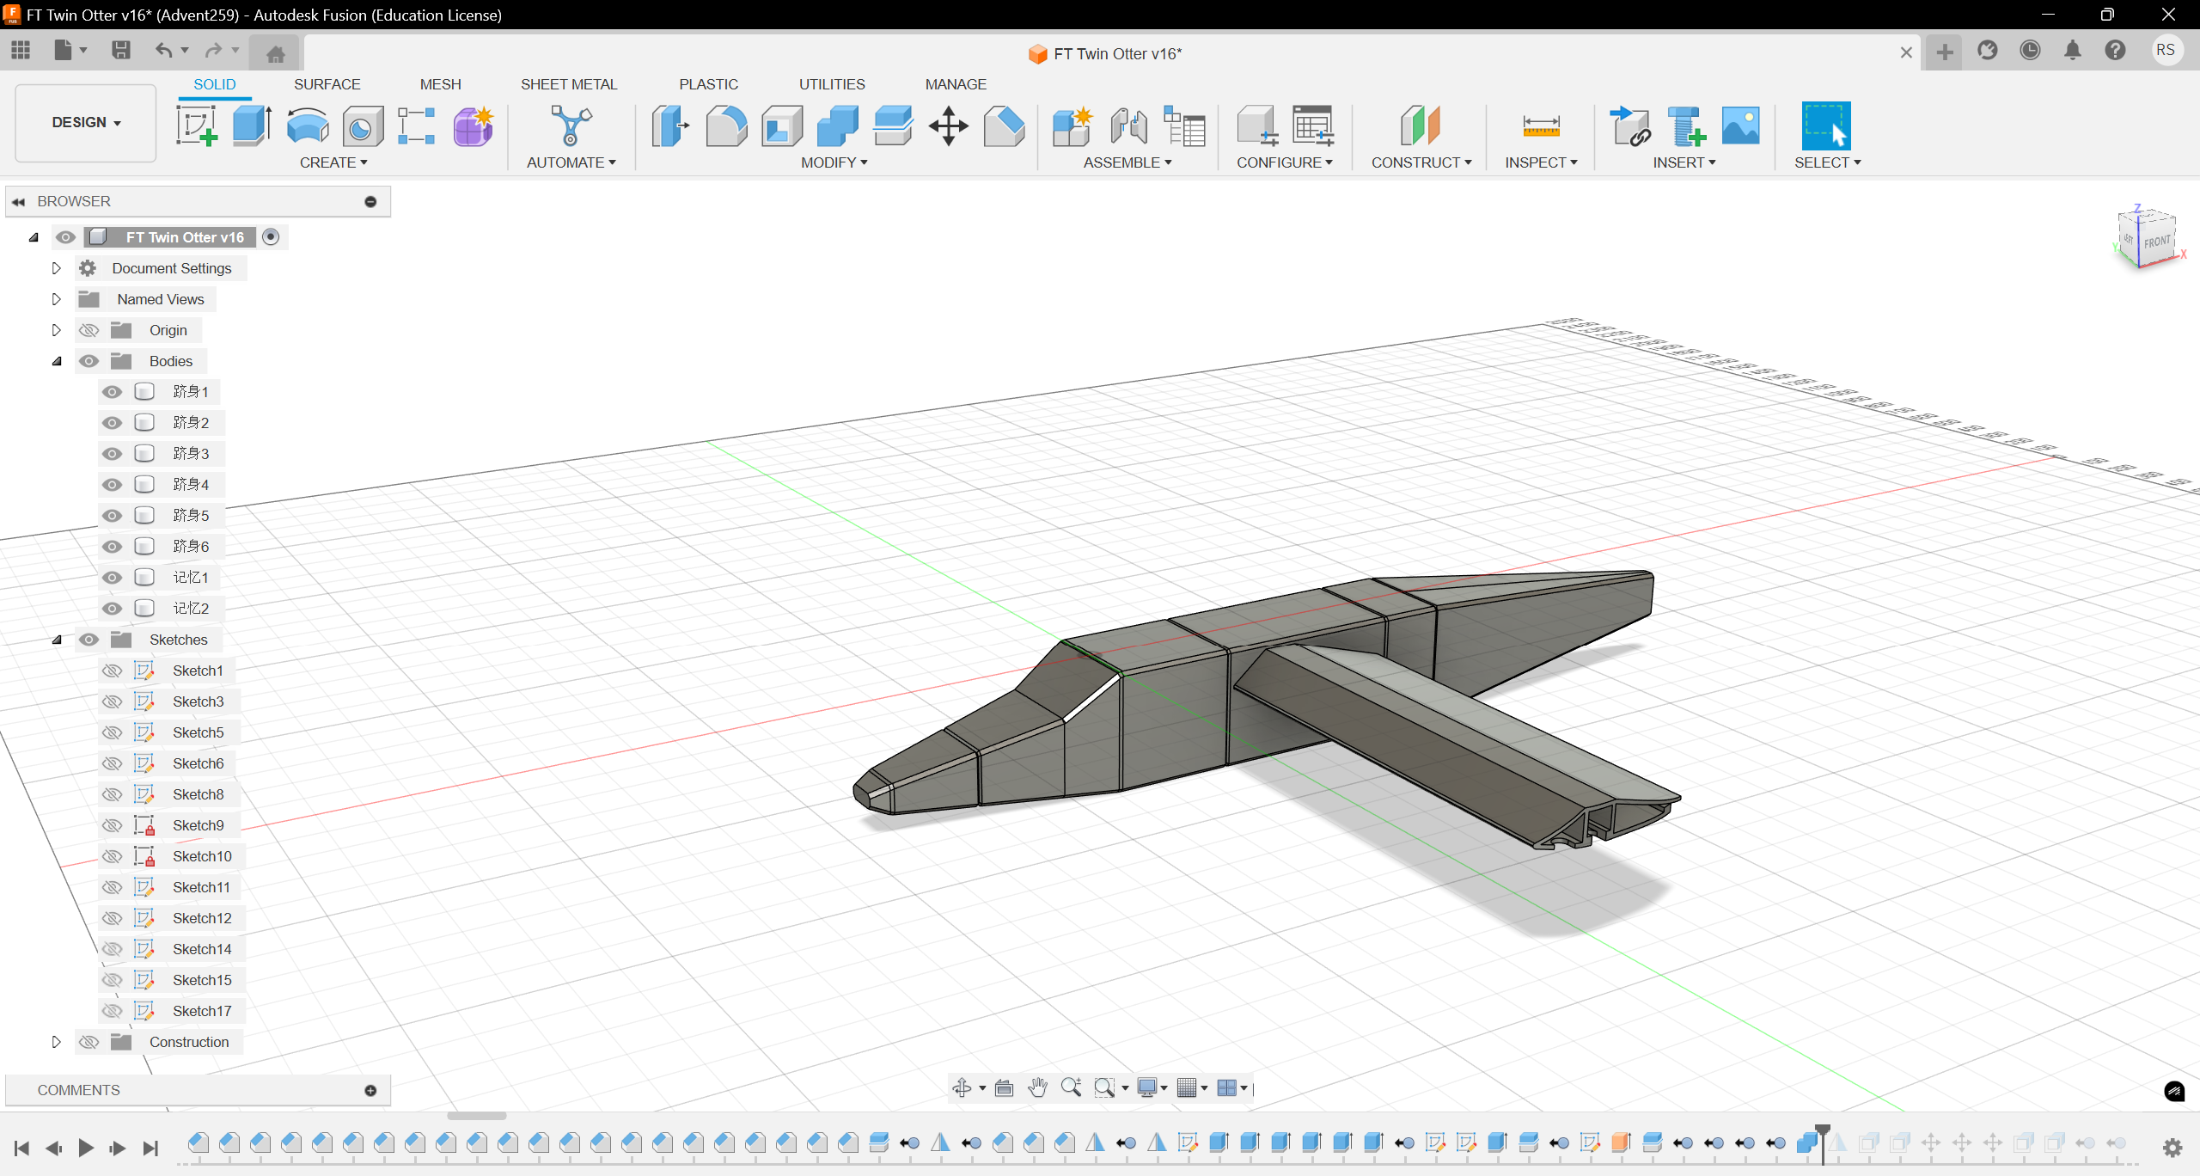2200x1176 pixels.
Task: Activate the FT Twin Otter v16 radio button
Action: click(x=271, y=237)
